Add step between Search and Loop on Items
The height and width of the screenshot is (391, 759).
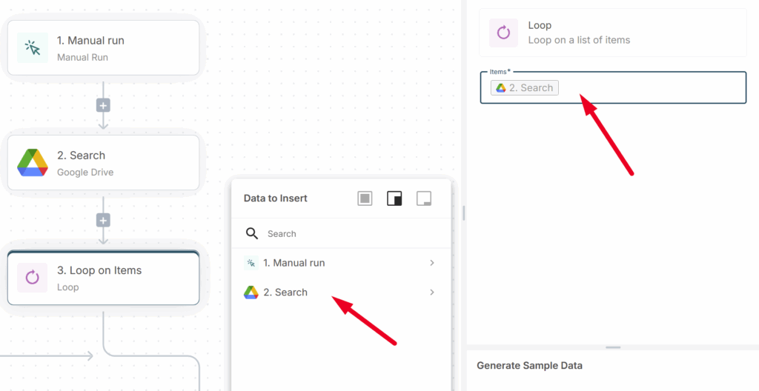(x=103, y=220)
